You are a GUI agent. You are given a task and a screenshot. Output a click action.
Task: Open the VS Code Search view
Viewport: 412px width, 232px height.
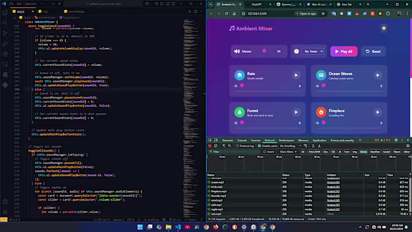[x=5, y=23]
